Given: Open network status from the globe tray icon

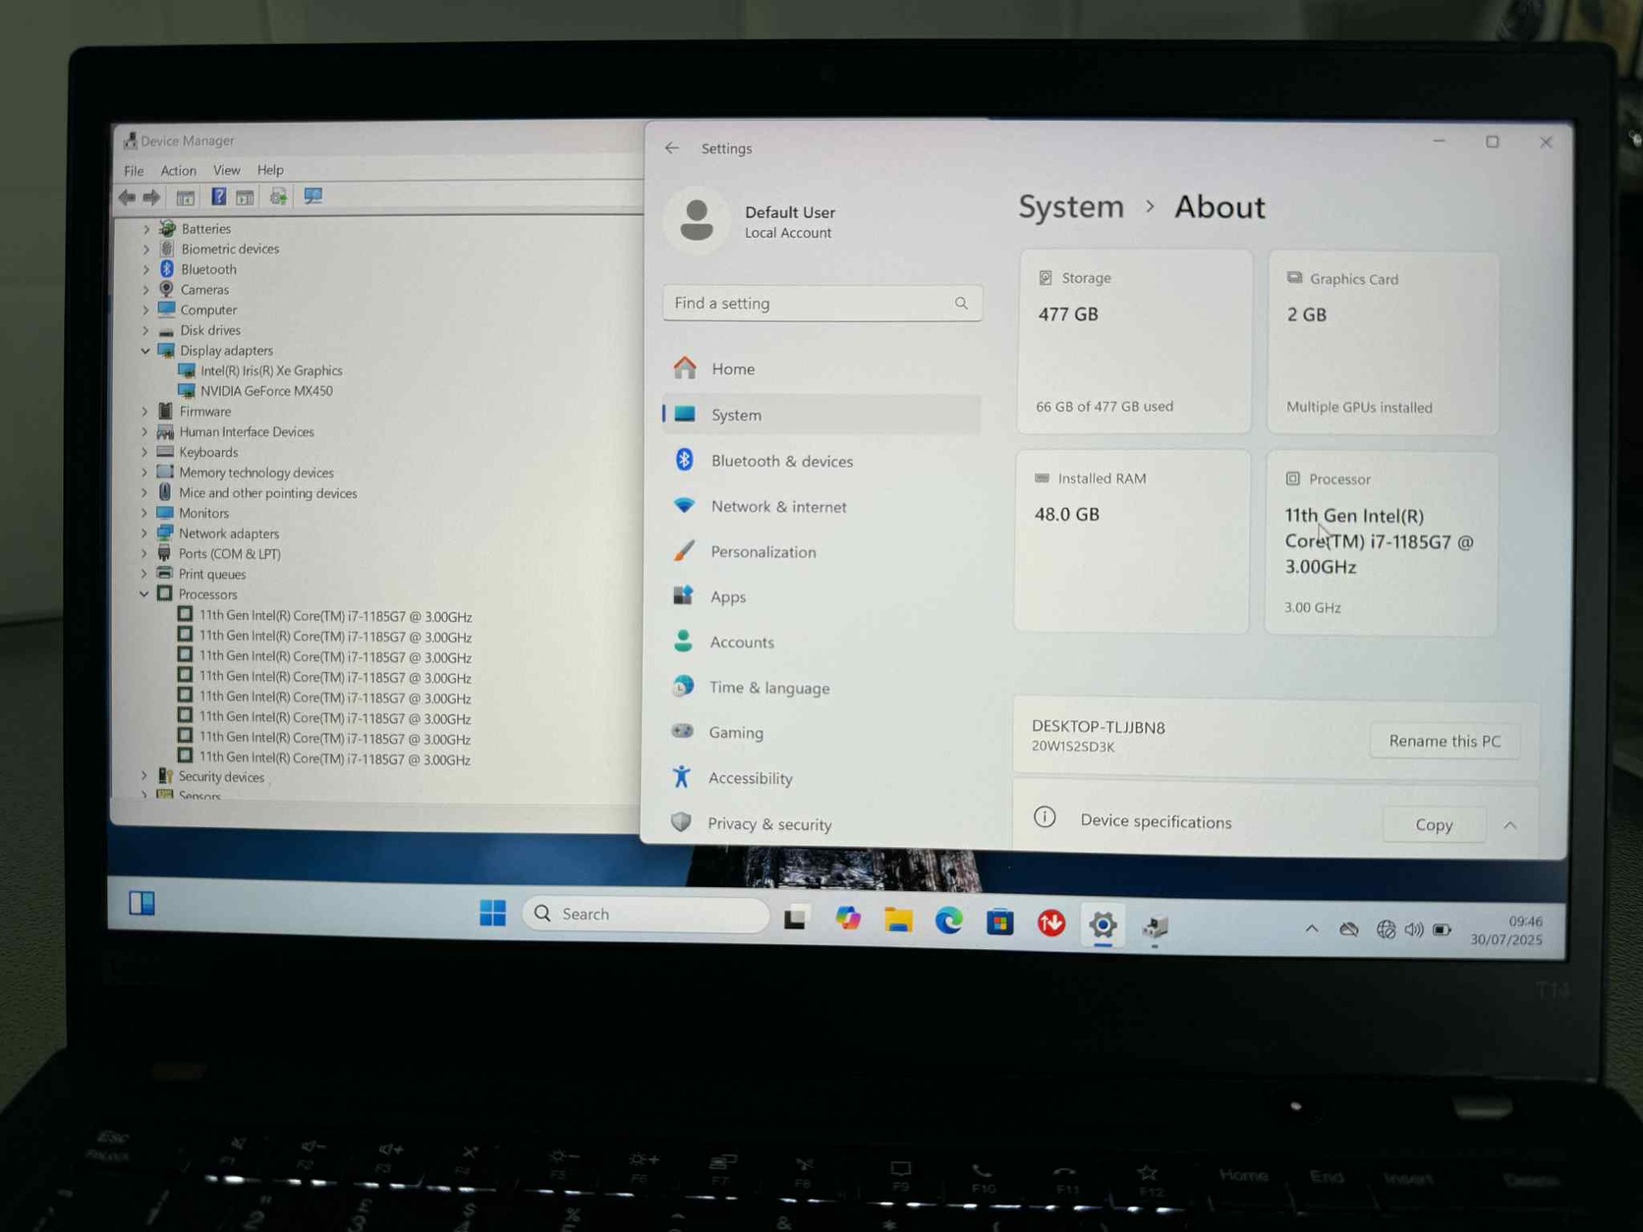Looking at the screenshot, I should coord(1386,929).
